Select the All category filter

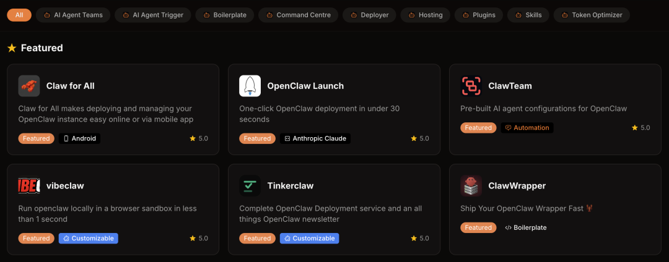coord(19,15)
